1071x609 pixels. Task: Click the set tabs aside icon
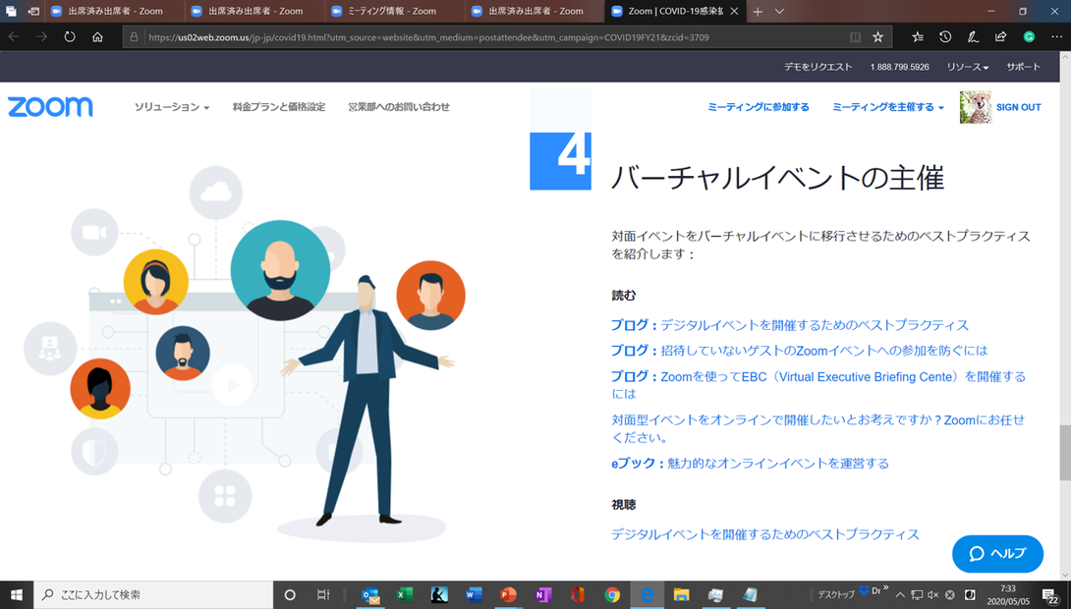click(x=32, y=12)
